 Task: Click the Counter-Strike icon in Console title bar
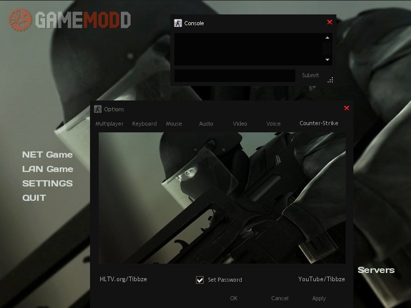(178, 23)
